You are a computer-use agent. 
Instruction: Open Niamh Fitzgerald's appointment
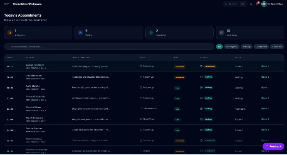[x=265, y=119]
